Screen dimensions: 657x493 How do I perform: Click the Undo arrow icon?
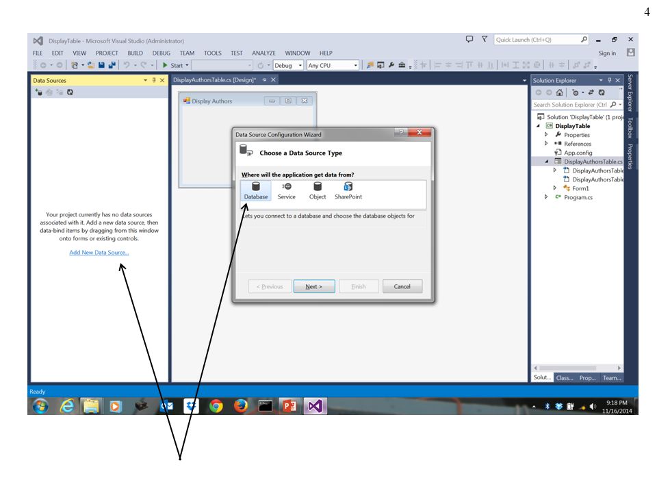tap(126, 65)
